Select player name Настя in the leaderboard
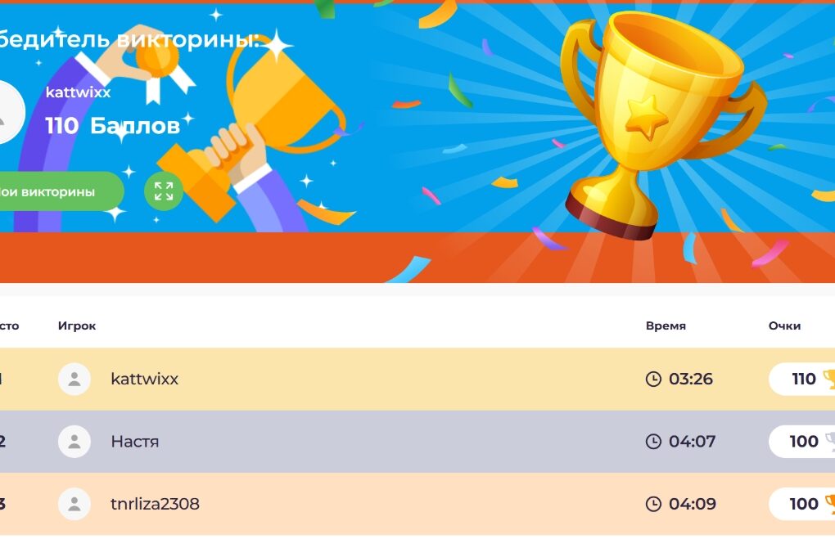The width and height of the screenshot is (835, 539). [135, 442]
